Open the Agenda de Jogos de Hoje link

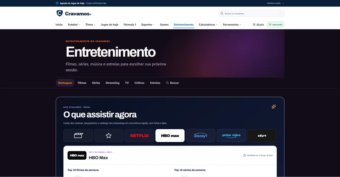[x=72, y=3]
